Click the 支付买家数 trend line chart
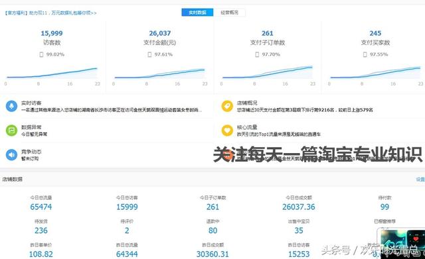This screenshot has height=259, width=425. [x=375, y=72]
